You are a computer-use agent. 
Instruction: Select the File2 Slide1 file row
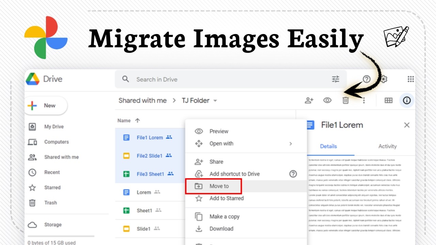pyautogui.click(x=150, y=156)
